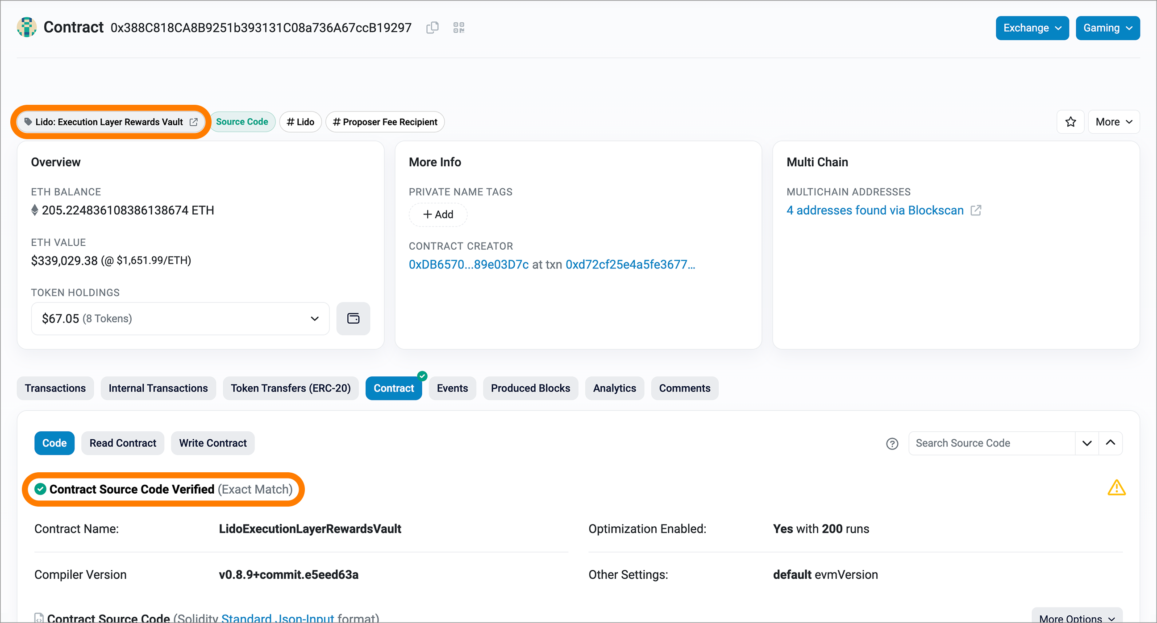Click the Source Code tag

242,122
